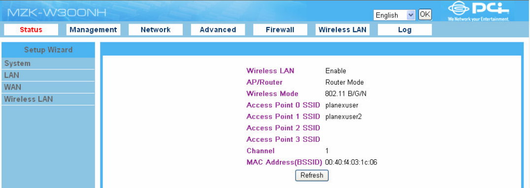
Task: View the Log tab
Action: tap(404, 30)
